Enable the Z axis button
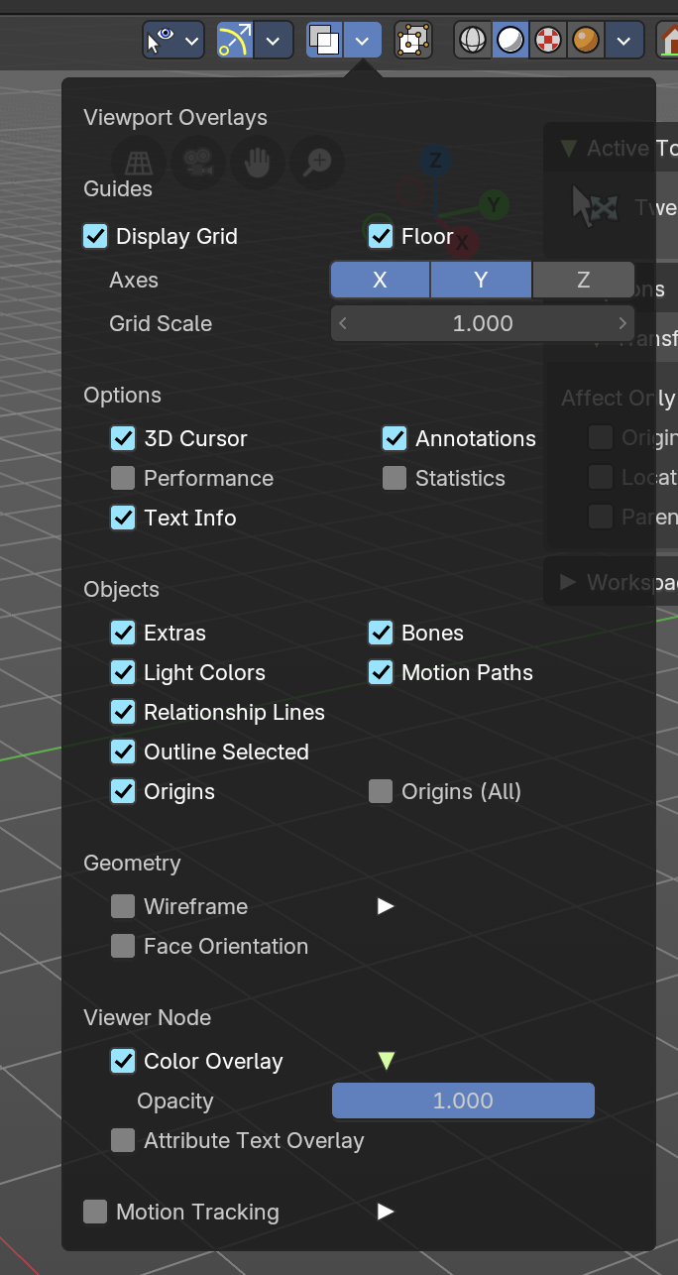This screenshot has height=1275, width=678. tap(584, 280)
